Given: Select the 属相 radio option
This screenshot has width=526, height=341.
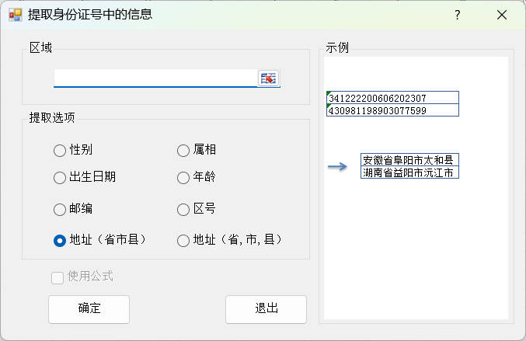Looking at the screenshot, I should (183, 150).
